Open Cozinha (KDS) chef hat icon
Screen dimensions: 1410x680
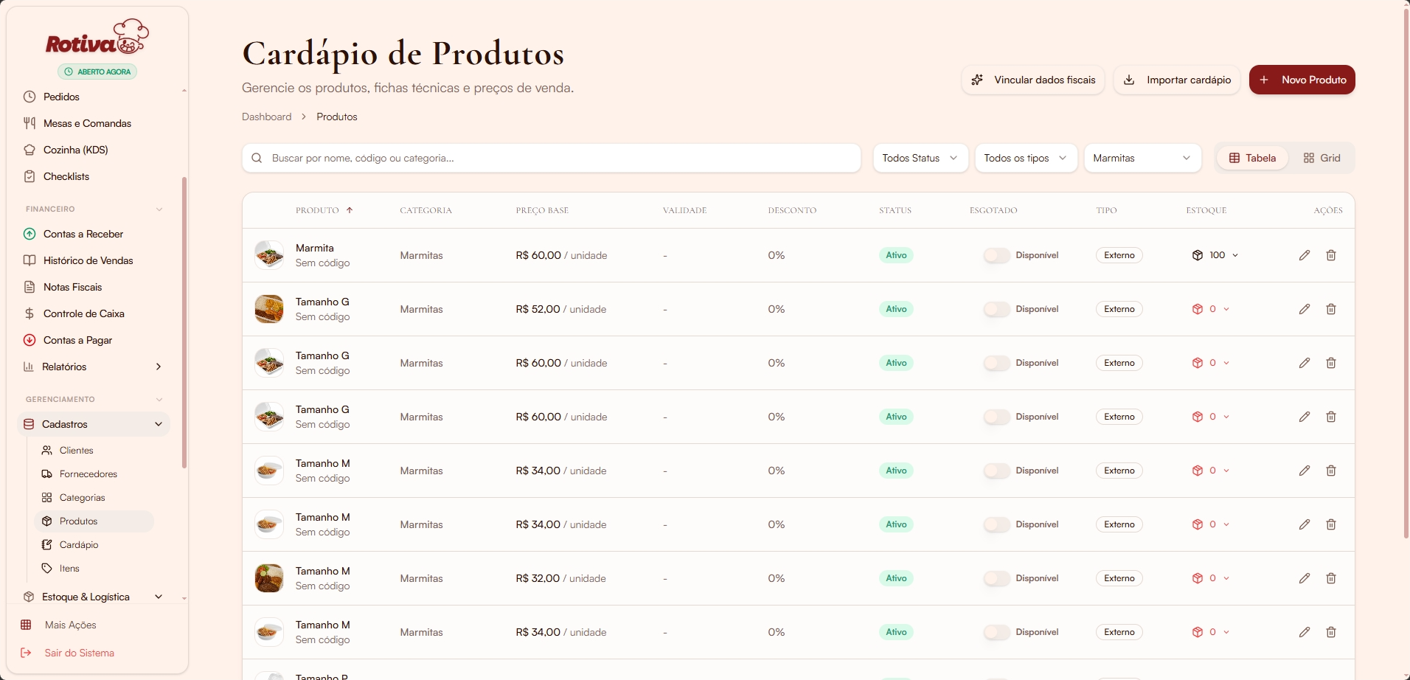click(x=29, y=150)
